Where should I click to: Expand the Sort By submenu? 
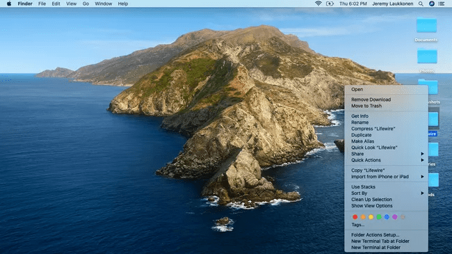[x=386, y=193]
